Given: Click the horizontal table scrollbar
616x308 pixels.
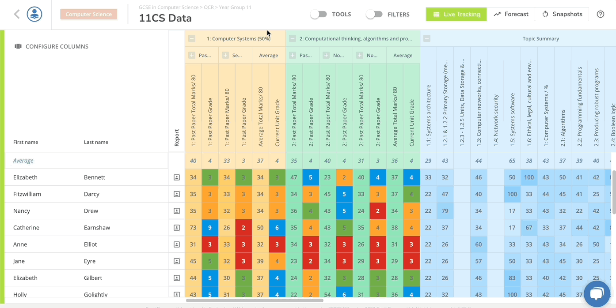Looking at the screenshot, I should click(255, 300).
